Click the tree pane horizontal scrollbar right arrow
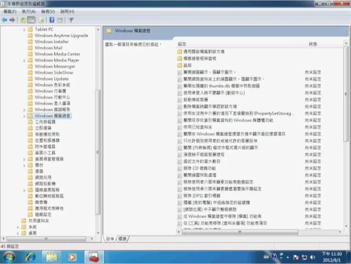The height and width of the screenshot is (264, 351). (92, 239)
